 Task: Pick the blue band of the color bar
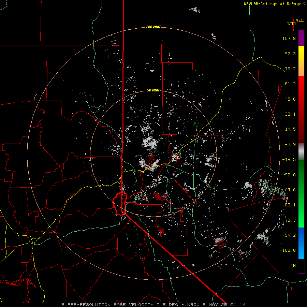pyautogui.click(x=301, y=243)
